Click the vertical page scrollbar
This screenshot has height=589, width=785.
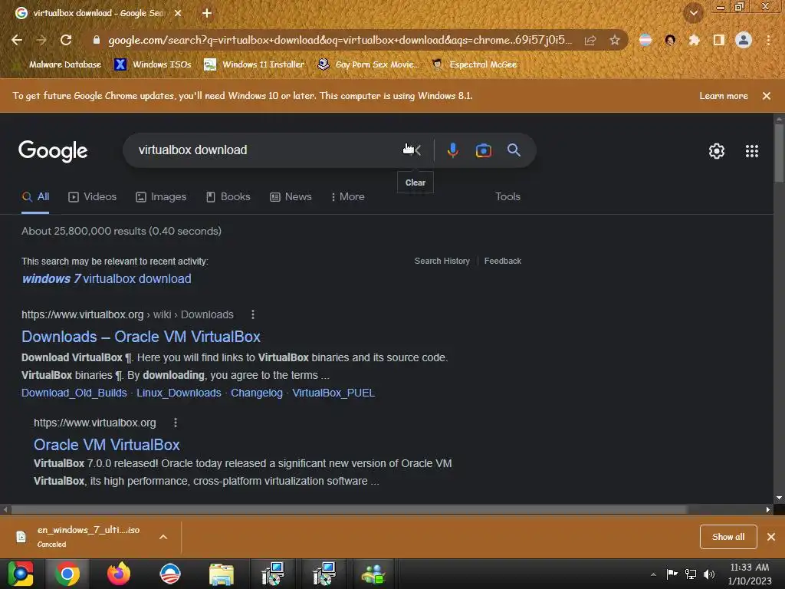click(779, 153)
